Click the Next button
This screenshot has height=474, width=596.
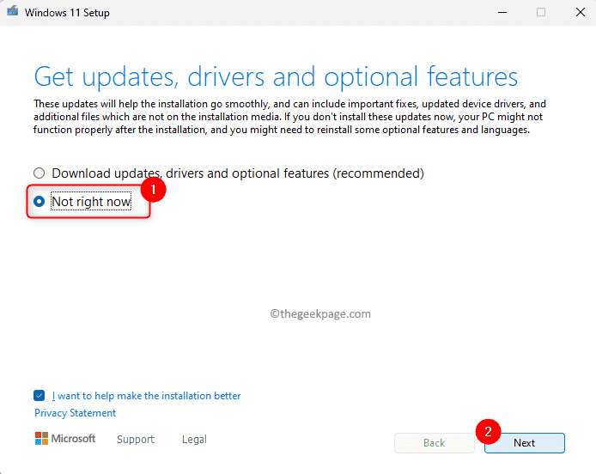(525, 443)
